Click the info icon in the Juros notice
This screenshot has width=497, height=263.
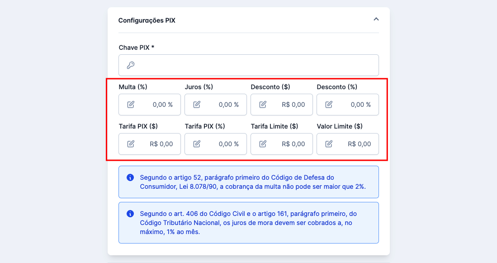click(x=130, y=214)
